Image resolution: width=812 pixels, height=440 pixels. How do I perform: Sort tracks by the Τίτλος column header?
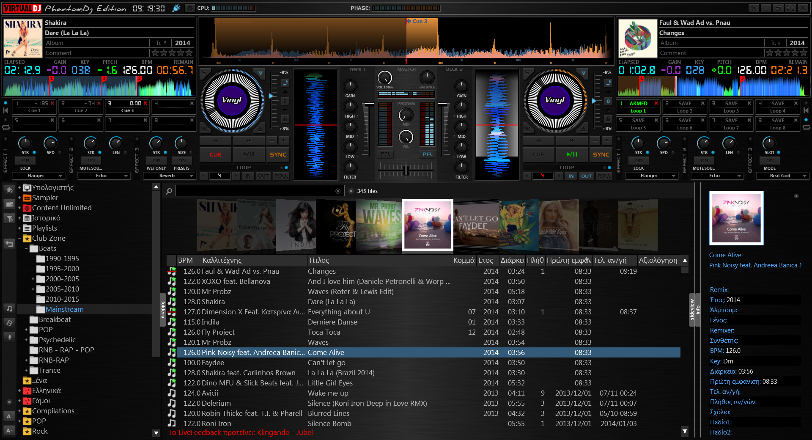tap(379, 260)
